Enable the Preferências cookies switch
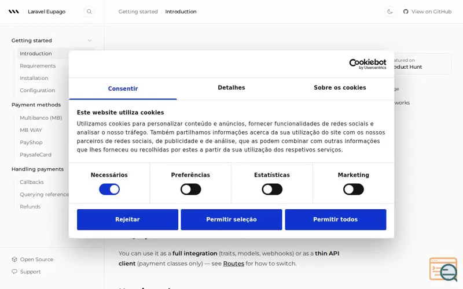The height and width of the screenshot is (289, 463). 191,190
